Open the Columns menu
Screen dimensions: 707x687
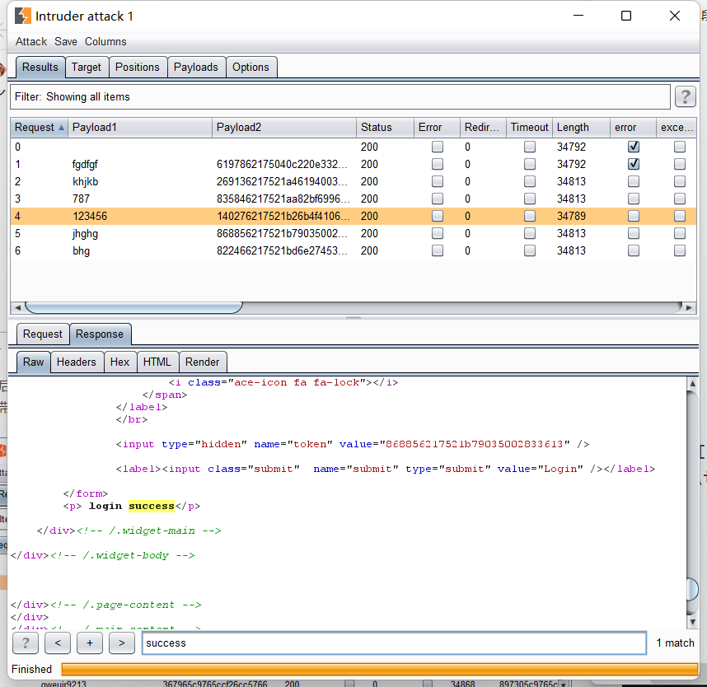(105, 41)
